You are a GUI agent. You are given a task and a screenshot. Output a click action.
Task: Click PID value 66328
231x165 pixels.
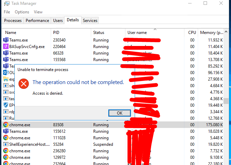(58, 53)
